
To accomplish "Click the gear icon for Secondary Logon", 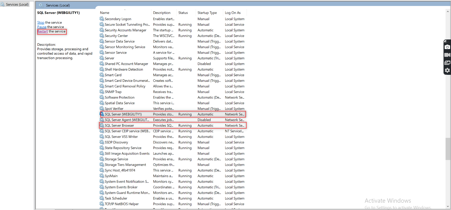I will (x=102, y=19).
